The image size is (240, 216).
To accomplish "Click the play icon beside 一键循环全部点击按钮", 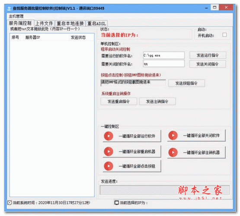I will (x=109, y=166).
